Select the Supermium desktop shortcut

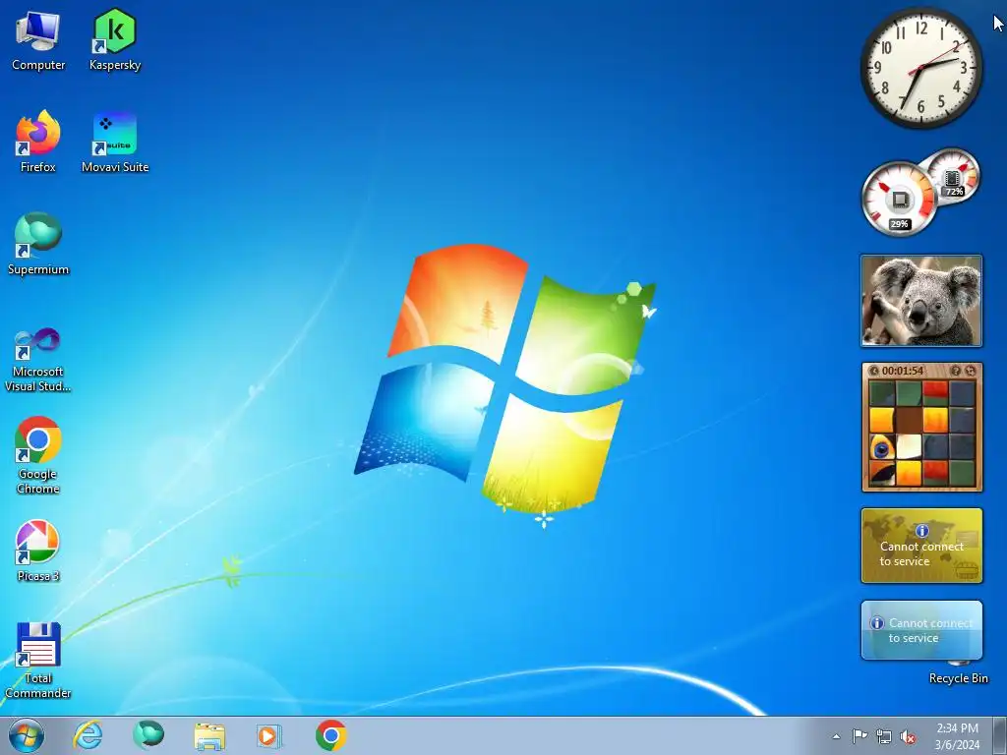point(38,244)
